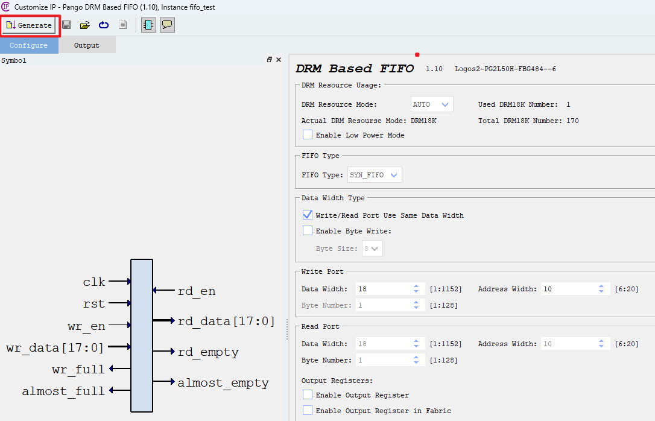Enable Byte Write option
This screenshot has height=421, width=655.
(x=308, y=230)
